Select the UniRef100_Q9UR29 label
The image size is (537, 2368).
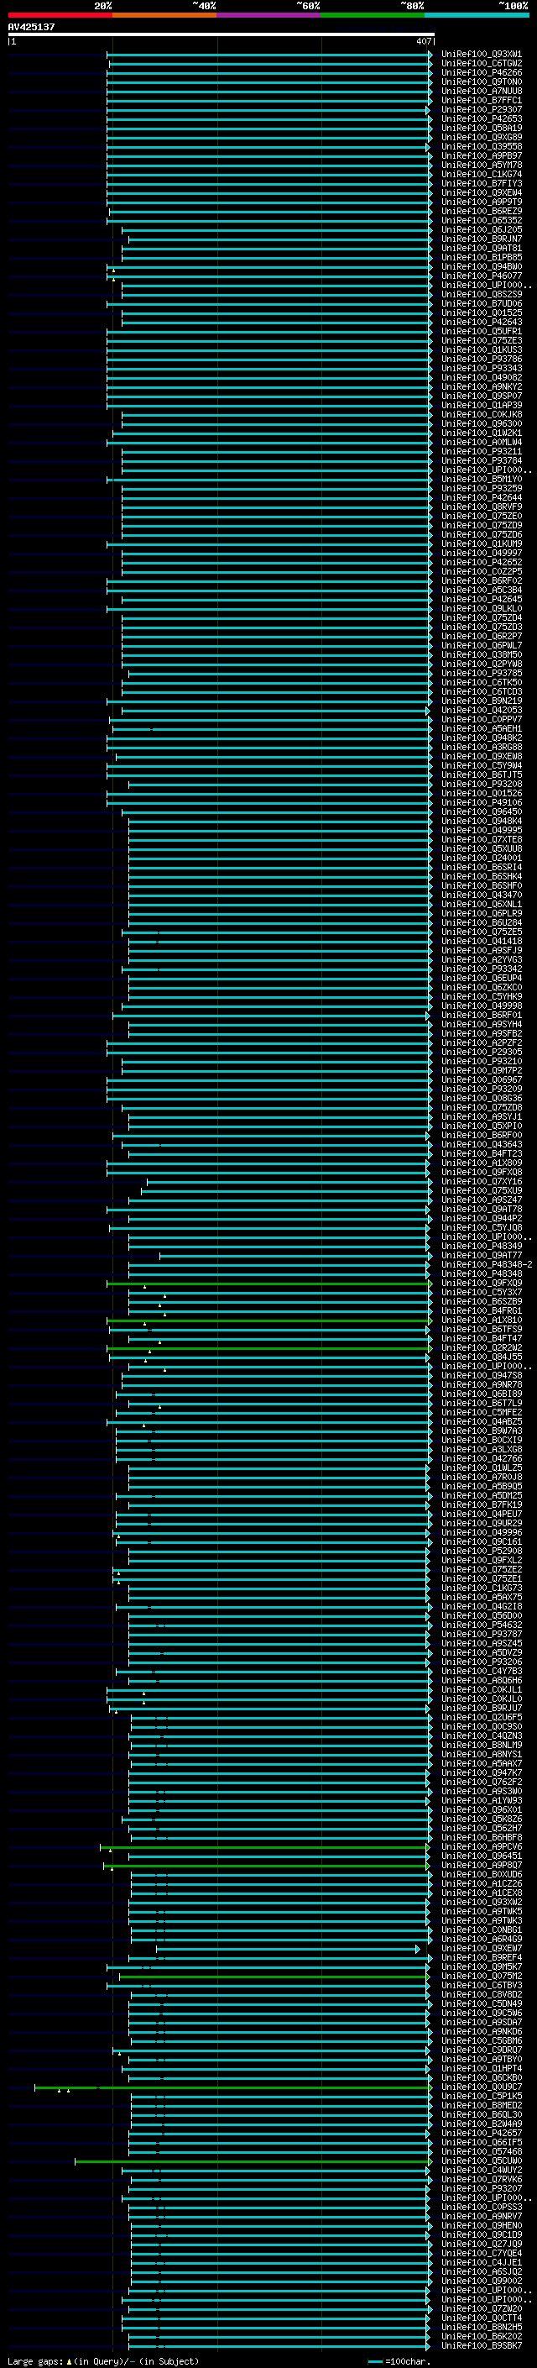tap(481, 1524)
